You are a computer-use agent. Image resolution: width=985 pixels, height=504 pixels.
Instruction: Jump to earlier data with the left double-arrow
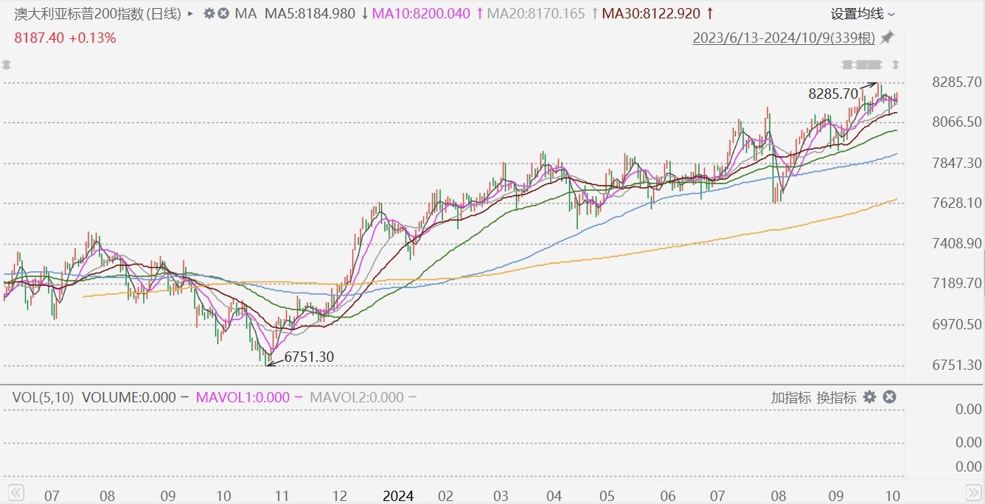pyautogui.click(x=15, y=491)
